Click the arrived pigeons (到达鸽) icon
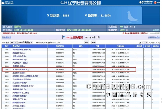This screenshot has width=162, height=109. [48, 15]
